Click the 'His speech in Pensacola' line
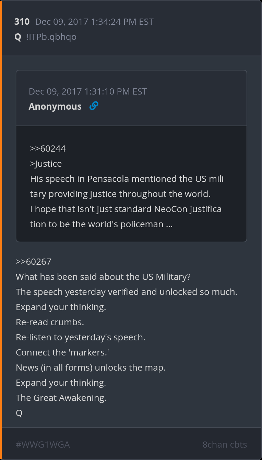Viewport: 262px width, 460px height. [x=127, y=179]
